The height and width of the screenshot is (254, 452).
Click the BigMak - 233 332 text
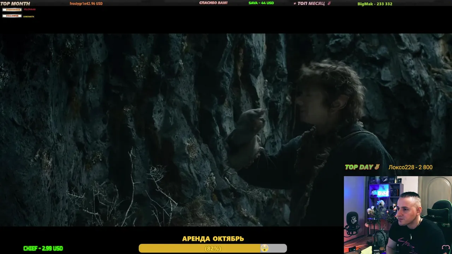click(375, 4)
